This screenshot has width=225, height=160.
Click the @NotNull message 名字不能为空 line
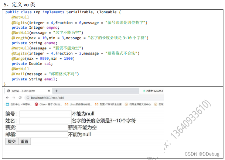pos(47,33)
